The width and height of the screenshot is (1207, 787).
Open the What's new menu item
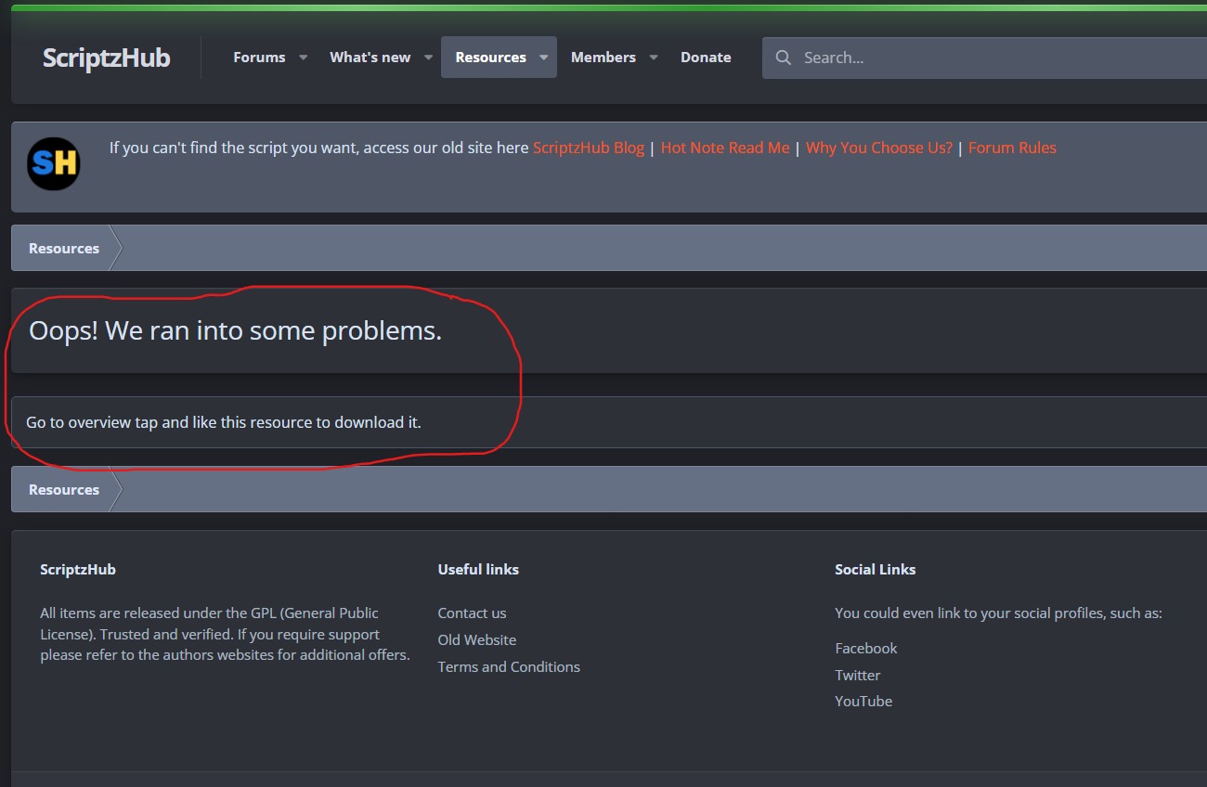(x=370, y=58)
